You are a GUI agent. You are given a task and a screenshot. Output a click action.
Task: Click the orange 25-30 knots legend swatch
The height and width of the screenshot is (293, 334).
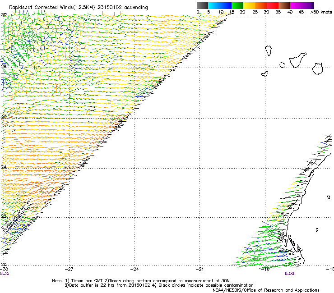pyautogui.click(x=261, y=5)
